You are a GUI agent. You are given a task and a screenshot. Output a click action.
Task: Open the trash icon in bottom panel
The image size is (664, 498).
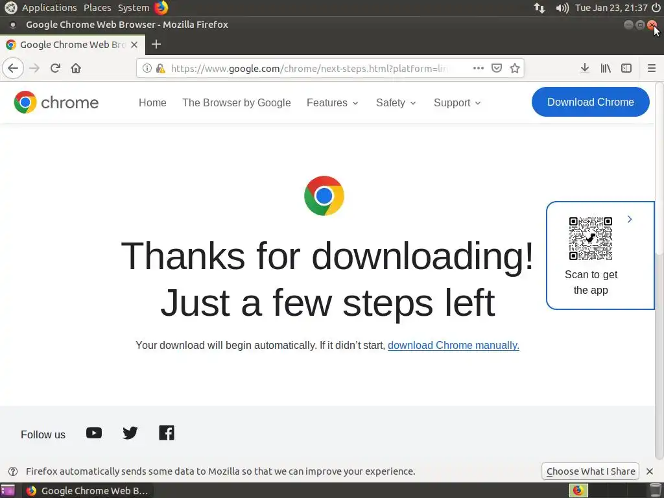[656, 490]
